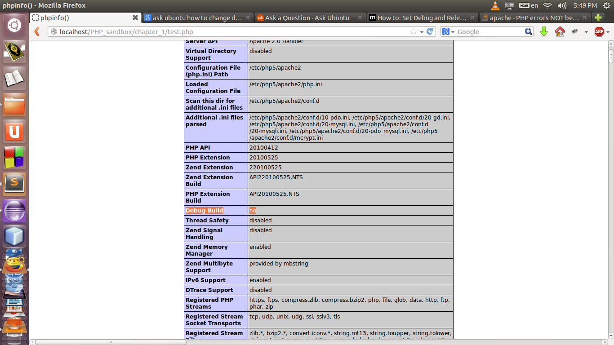The height and width of the screenshot is (345, 614).
Task: Click the '/etc/php5/apache2/conf.d' scan dir value
Action: (x=285, y=101)
